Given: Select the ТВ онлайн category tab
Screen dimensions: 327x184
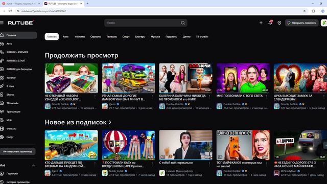Looking at the screenshot, I should [202, 37].
